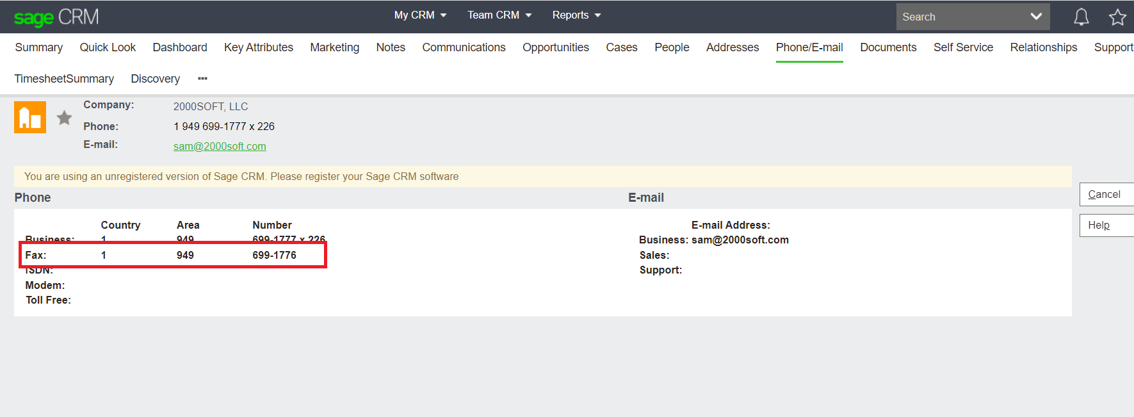Click the Help button
The width and height of the screenshot is (1134, 417).
1106,225
